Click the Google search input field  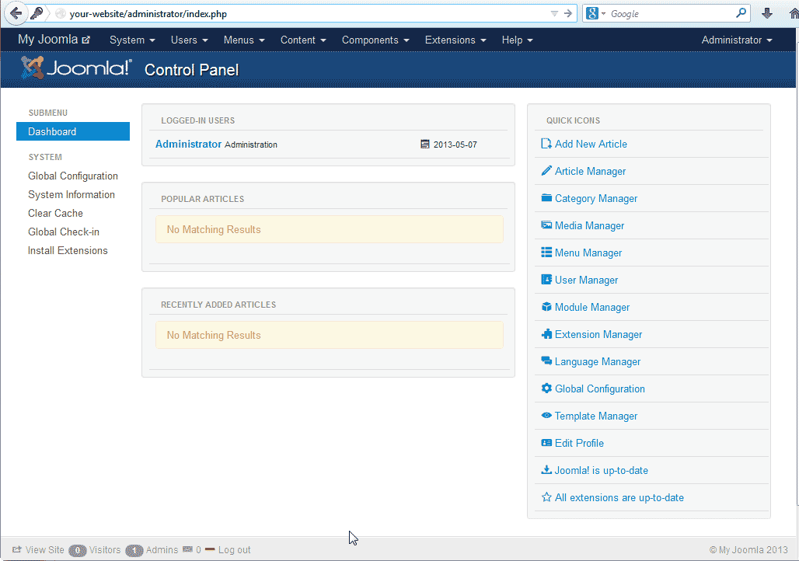click(x=671, y=13)
